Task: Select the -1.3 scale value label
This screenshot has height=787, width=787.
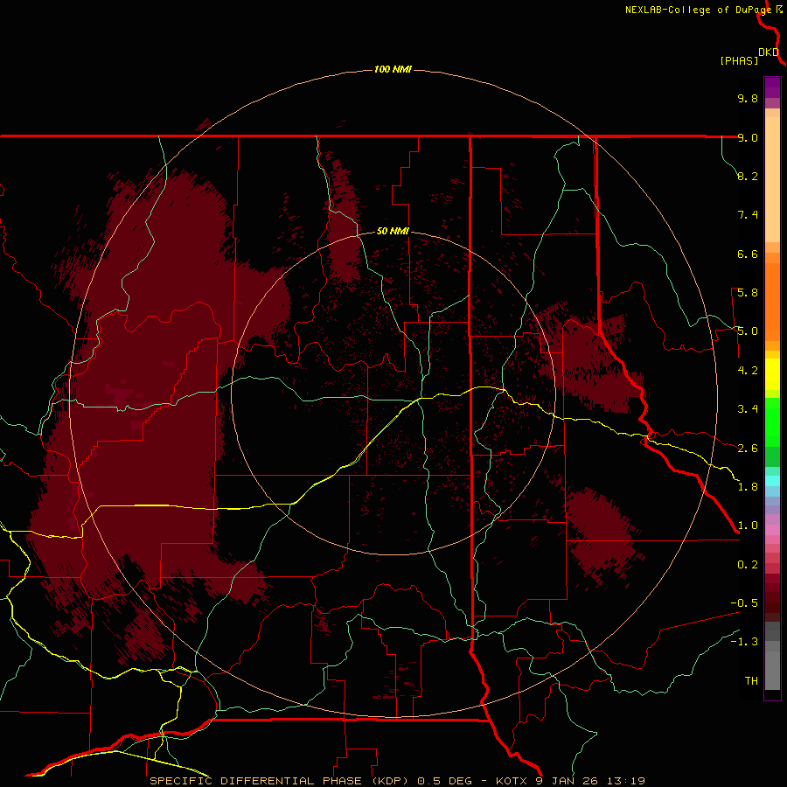Action: (x=744, y=642)
